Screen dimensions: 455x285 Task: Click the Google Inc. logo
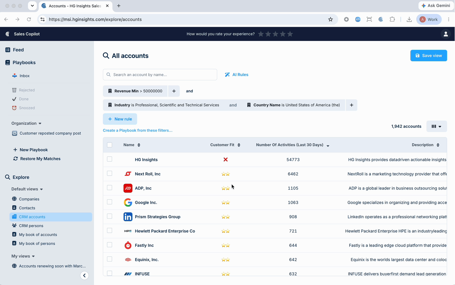tap(128, 202)
